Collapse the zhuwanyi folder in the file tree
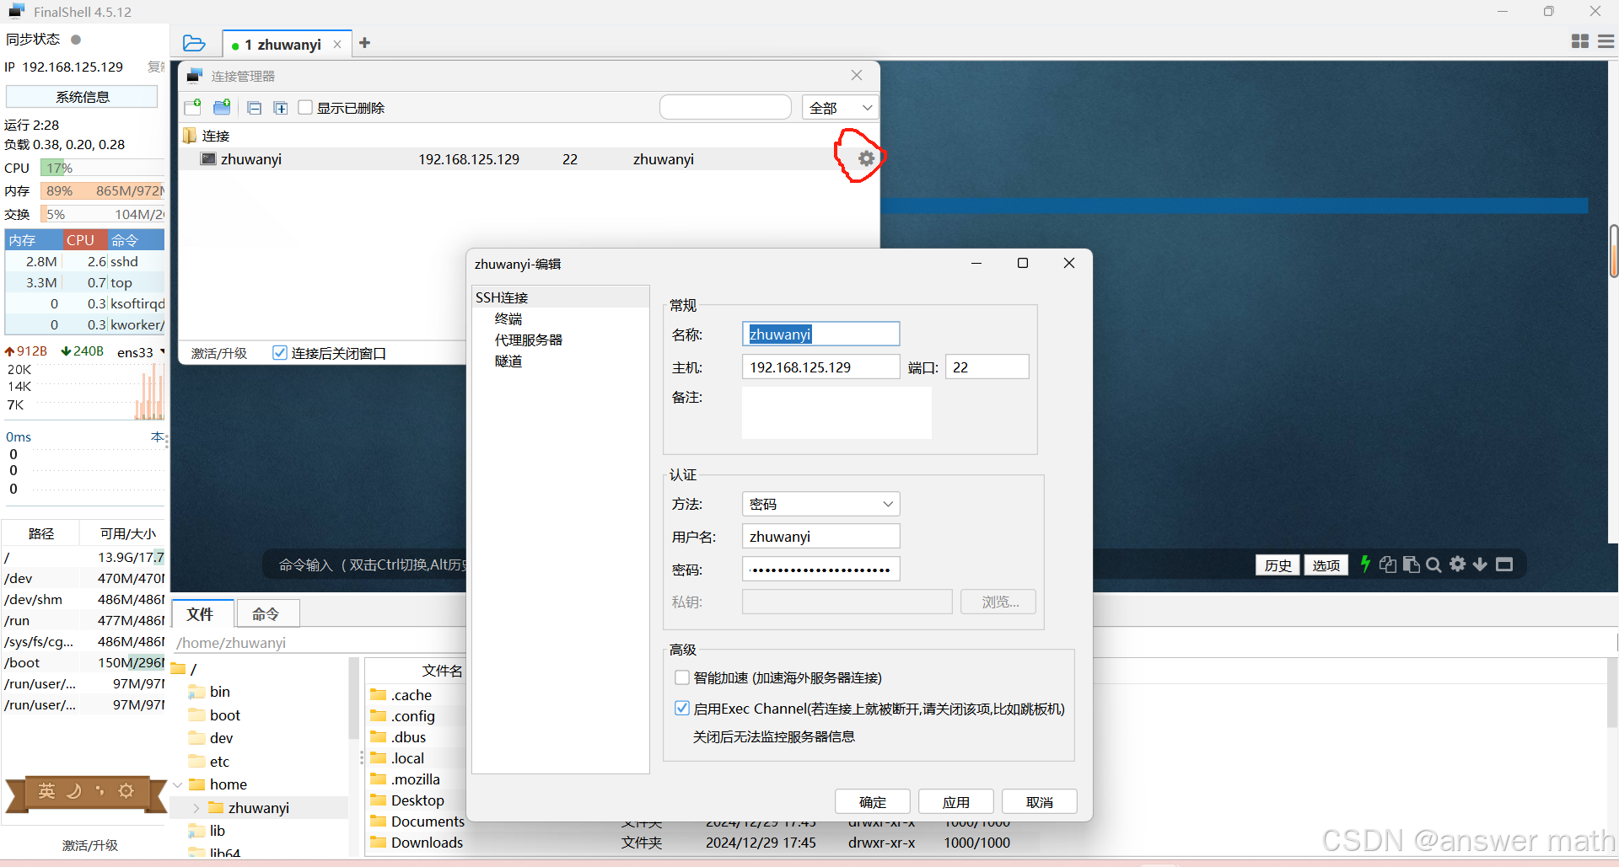The image size is (1619, 867). coord(196,806)
